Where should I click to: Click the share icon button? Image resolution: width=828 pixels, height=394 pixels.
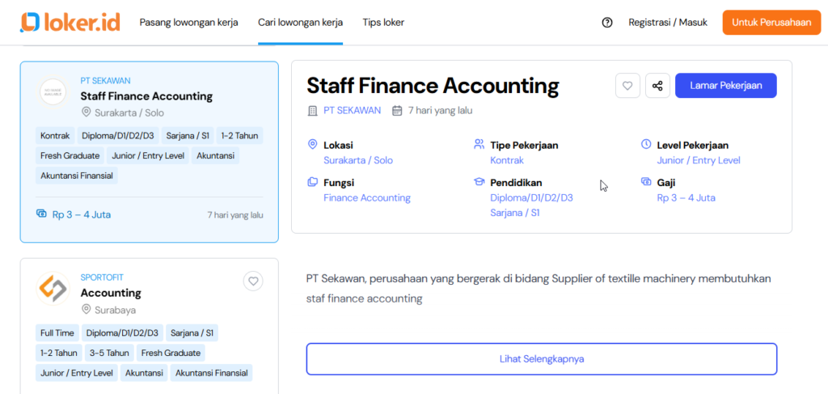pos(657,86)
